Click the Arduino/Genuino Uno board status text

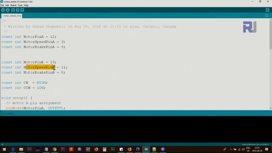point(255,144)
